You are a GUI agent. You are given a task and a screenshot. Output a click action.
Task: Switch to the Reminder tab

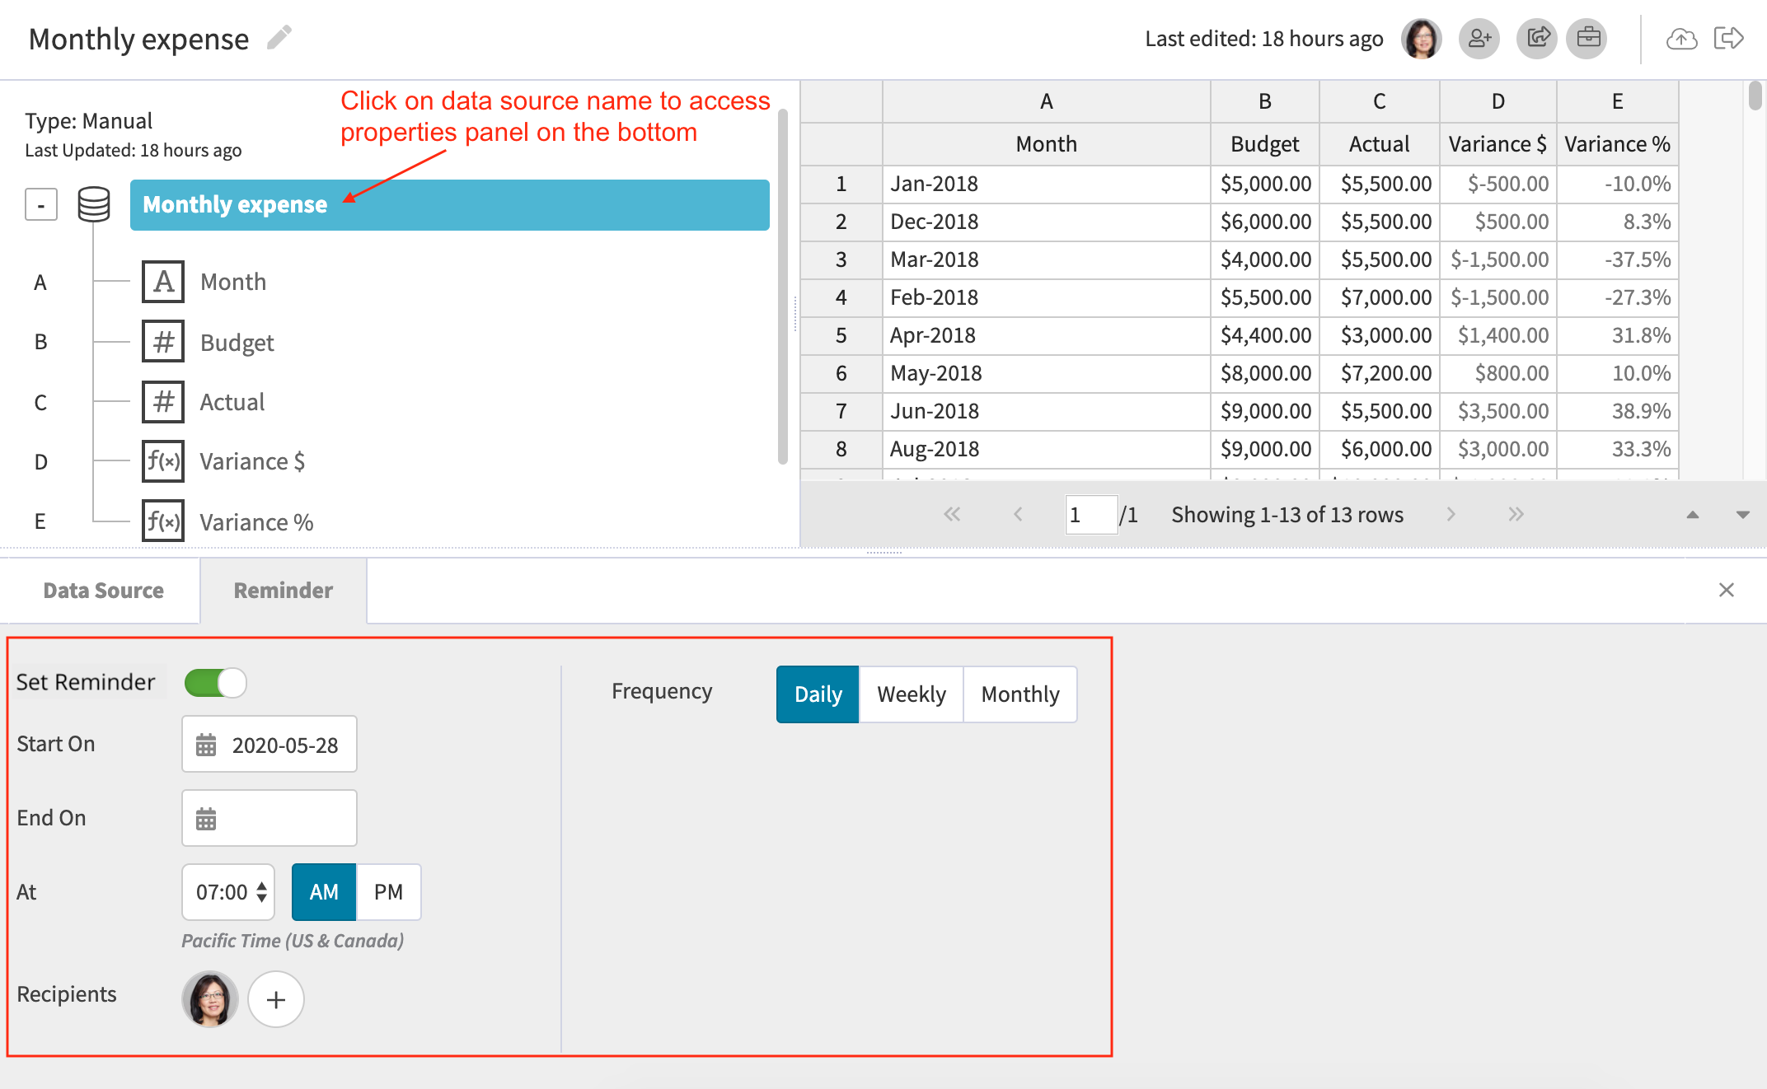pyautogui.click(x=284, y=591)
